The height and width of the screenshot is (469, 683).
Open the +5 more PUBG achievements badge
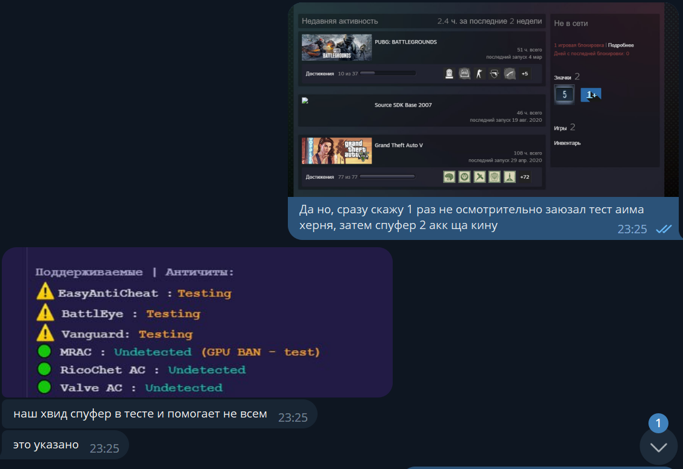point(524,74)
